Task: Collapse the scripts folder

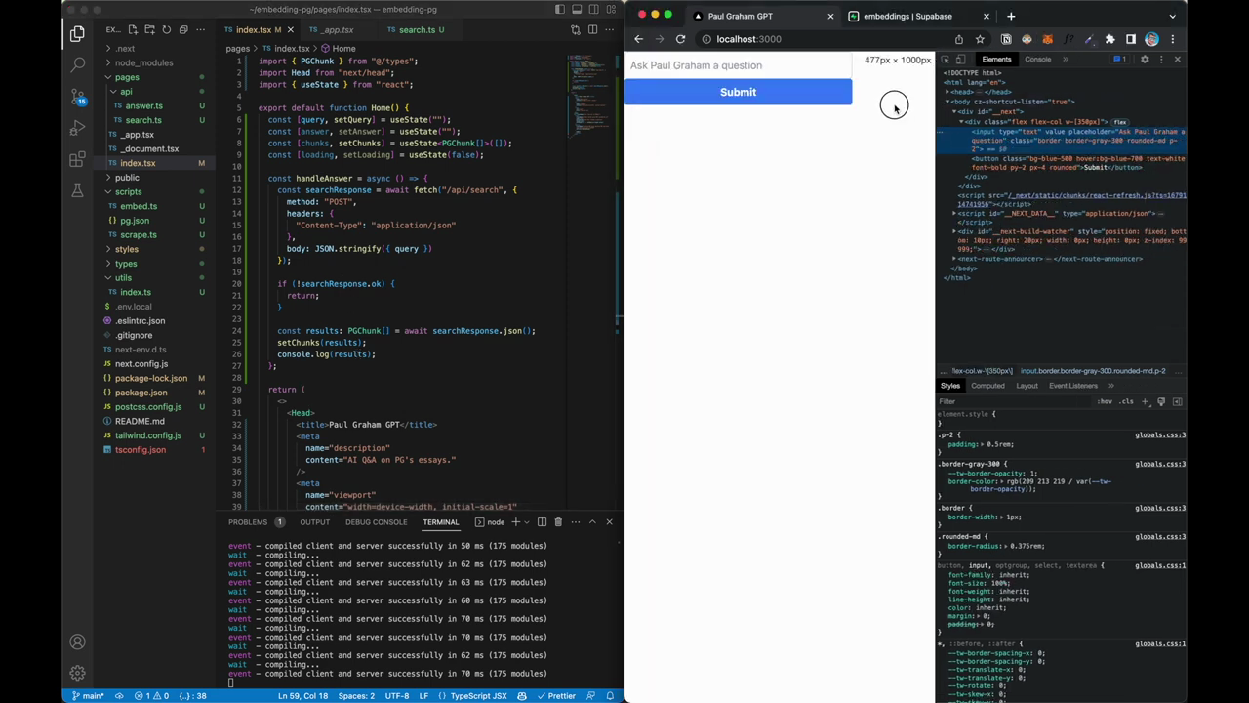Action: tap(128, 192)
